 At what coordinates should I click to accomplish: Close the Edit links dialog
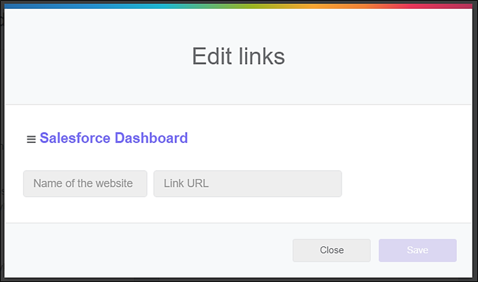[x=331, y=250]
